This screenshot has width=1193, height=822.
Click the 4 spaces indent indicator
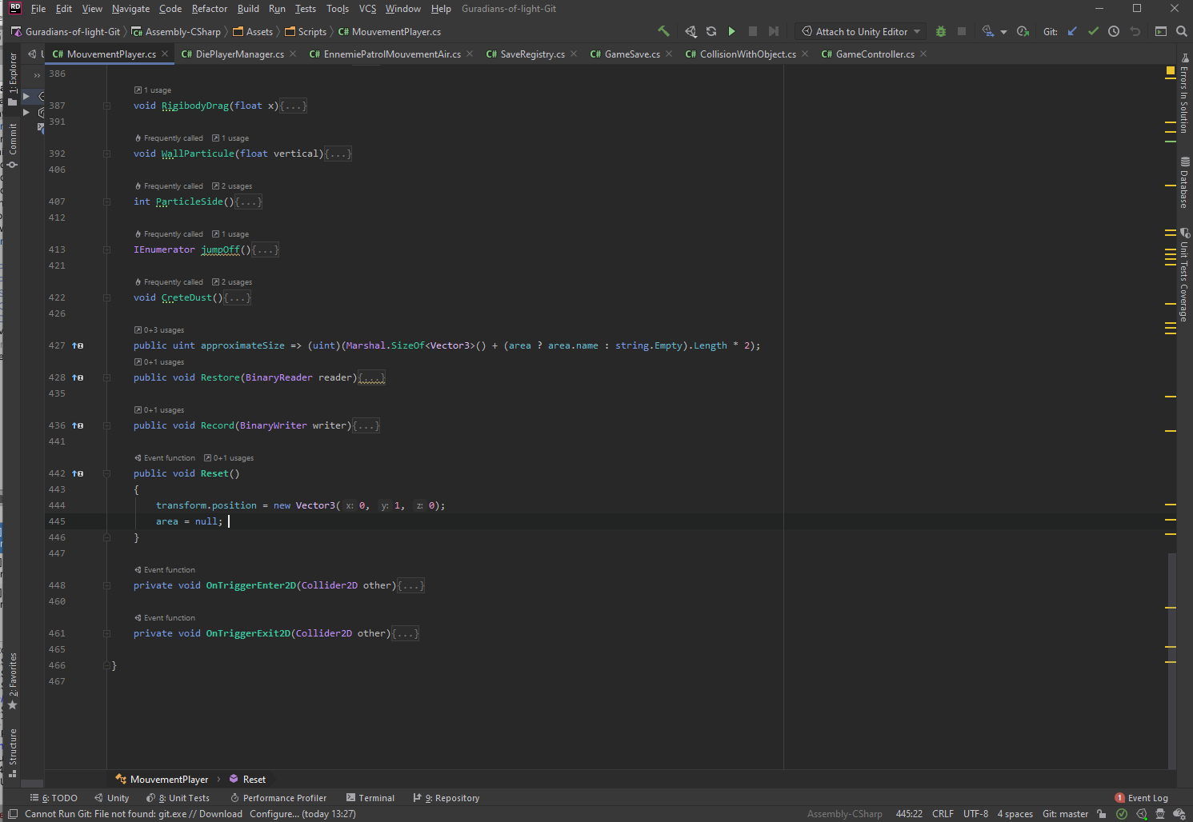1015,814
